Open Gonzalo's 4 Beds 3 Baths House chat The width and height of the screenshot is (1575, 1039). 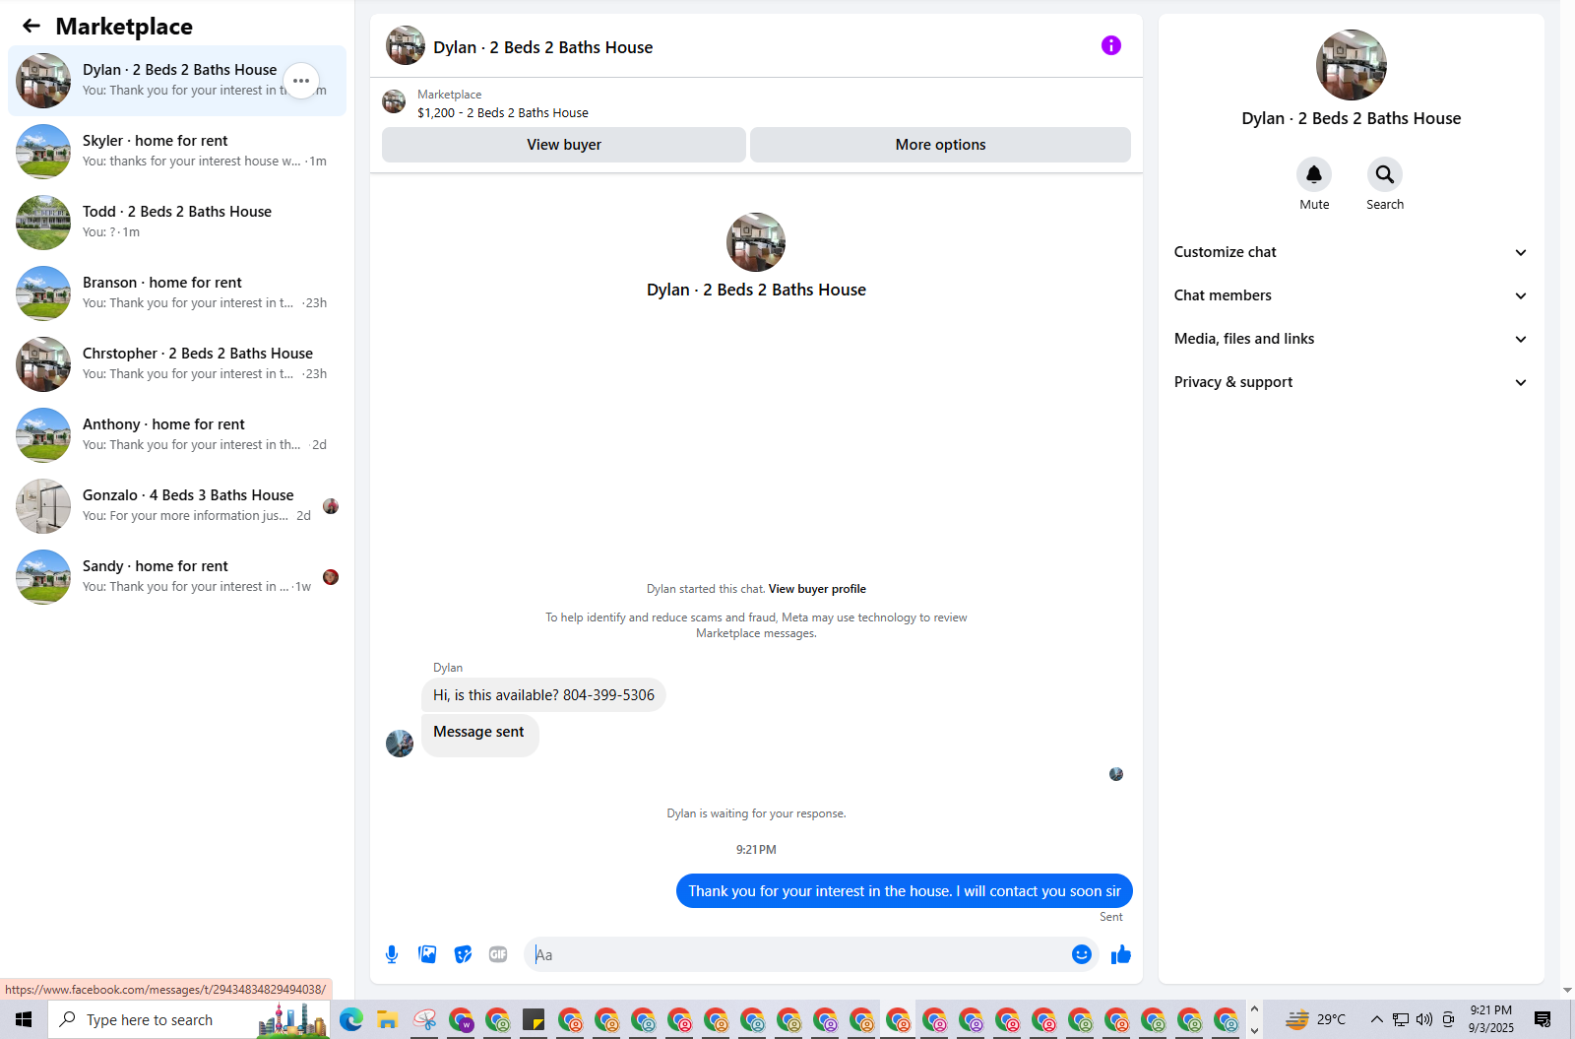click(x=177, y=506)
